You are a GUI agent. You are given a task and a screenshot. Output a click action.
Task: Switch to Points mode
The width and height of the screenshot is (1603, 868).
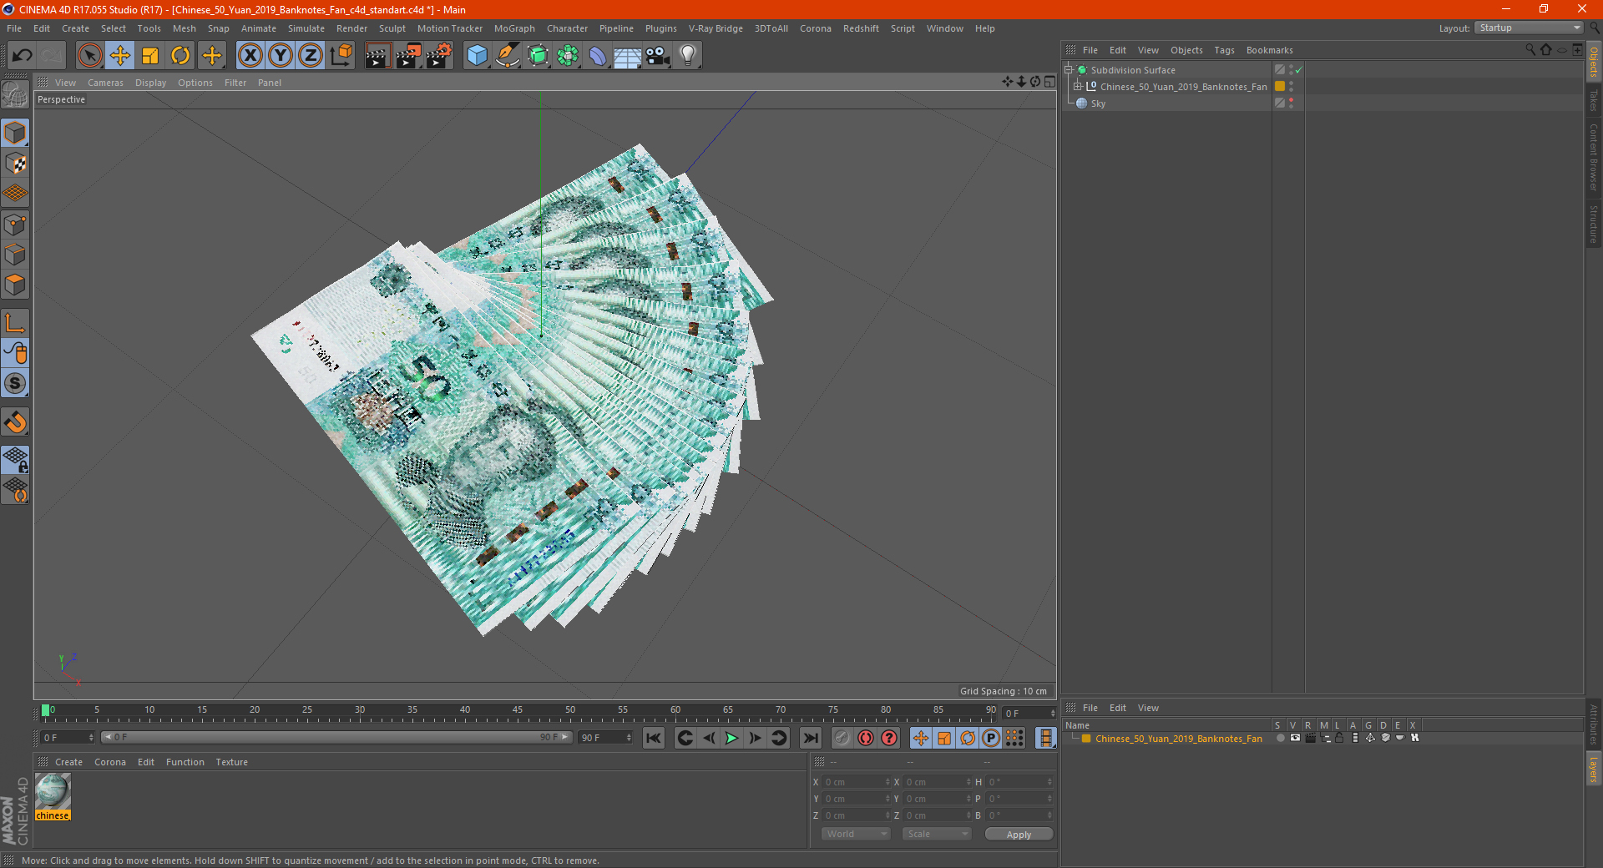[x=15, y=225]
